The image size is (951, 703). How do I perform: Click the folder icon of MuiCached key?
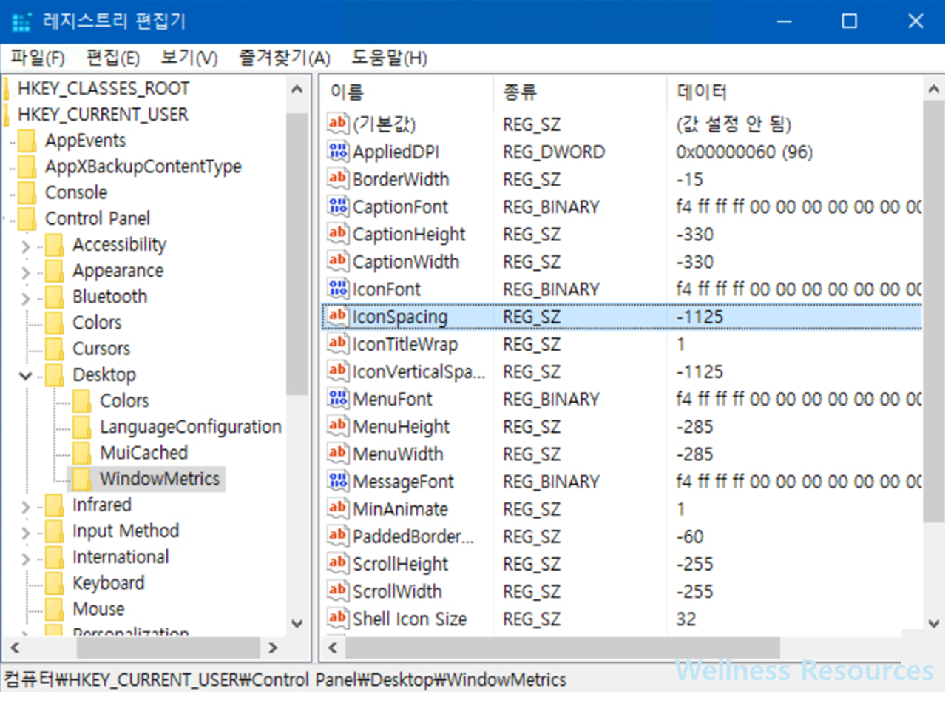(81, 453)
